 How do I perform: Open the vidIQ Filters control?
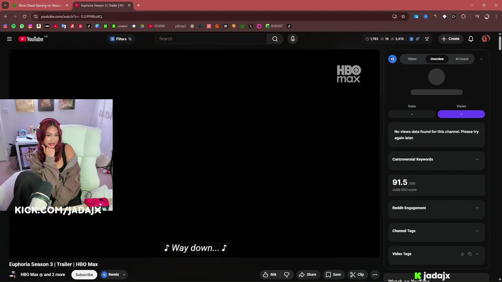coord(121,39)
